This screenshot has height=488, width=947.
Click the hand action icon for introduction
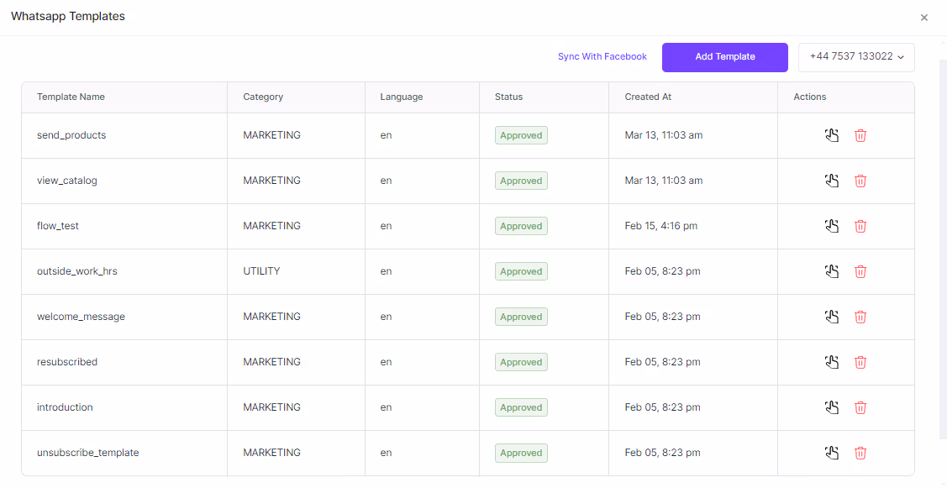pyautogui.click(x=832, y=407)
